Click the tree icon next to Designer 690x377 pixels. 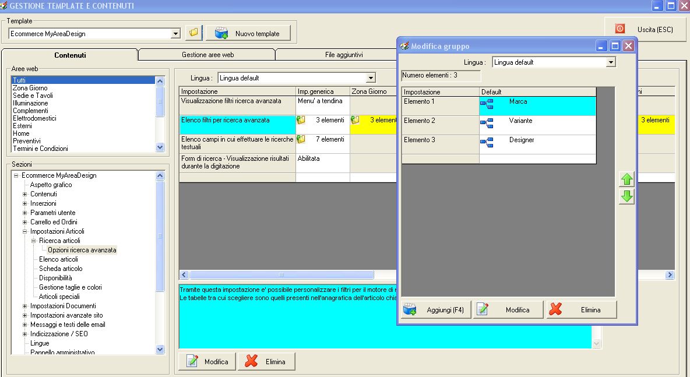pyautogui.click(x=487, y=143)
